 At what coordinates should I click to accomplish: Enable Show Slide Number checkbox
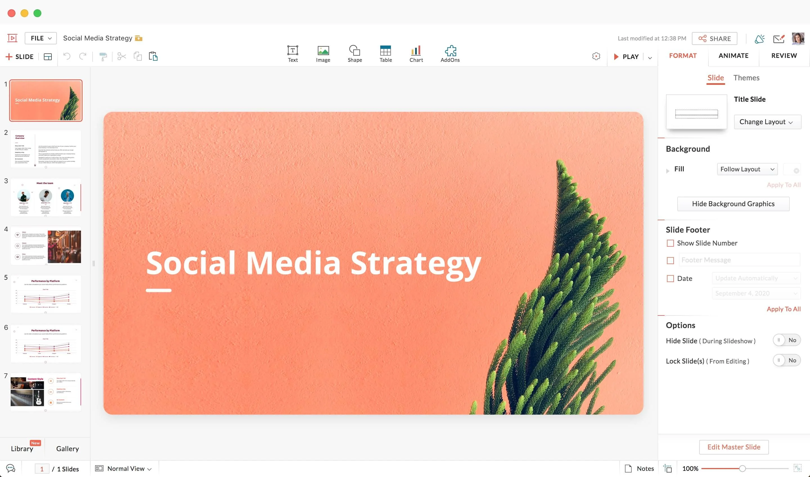point(670,243)
